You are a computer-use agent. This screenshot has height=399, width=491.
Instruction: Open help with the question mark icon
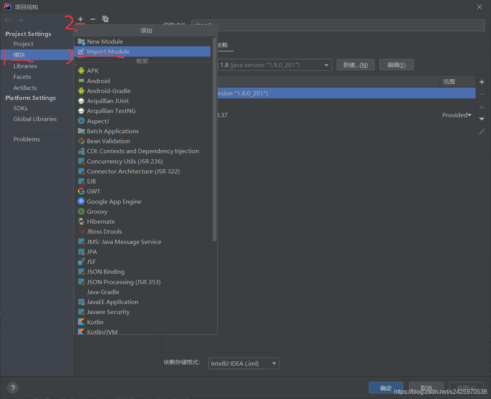pos(13,388)
